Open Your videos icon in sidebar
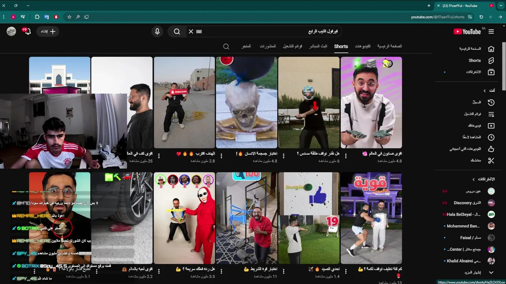The image size is (506, 284). (x=491, y=126)
